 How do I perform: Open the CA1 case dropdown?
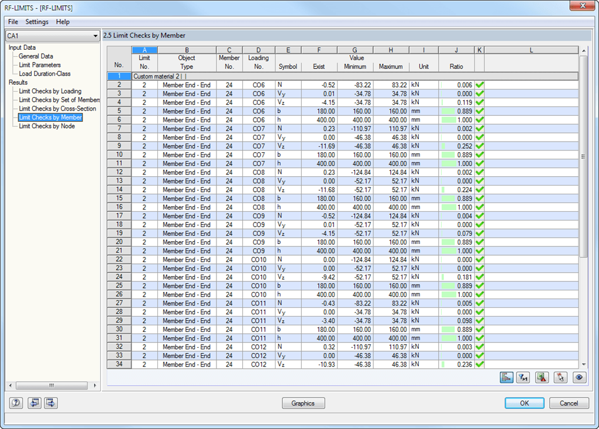(x=53, y=36)
